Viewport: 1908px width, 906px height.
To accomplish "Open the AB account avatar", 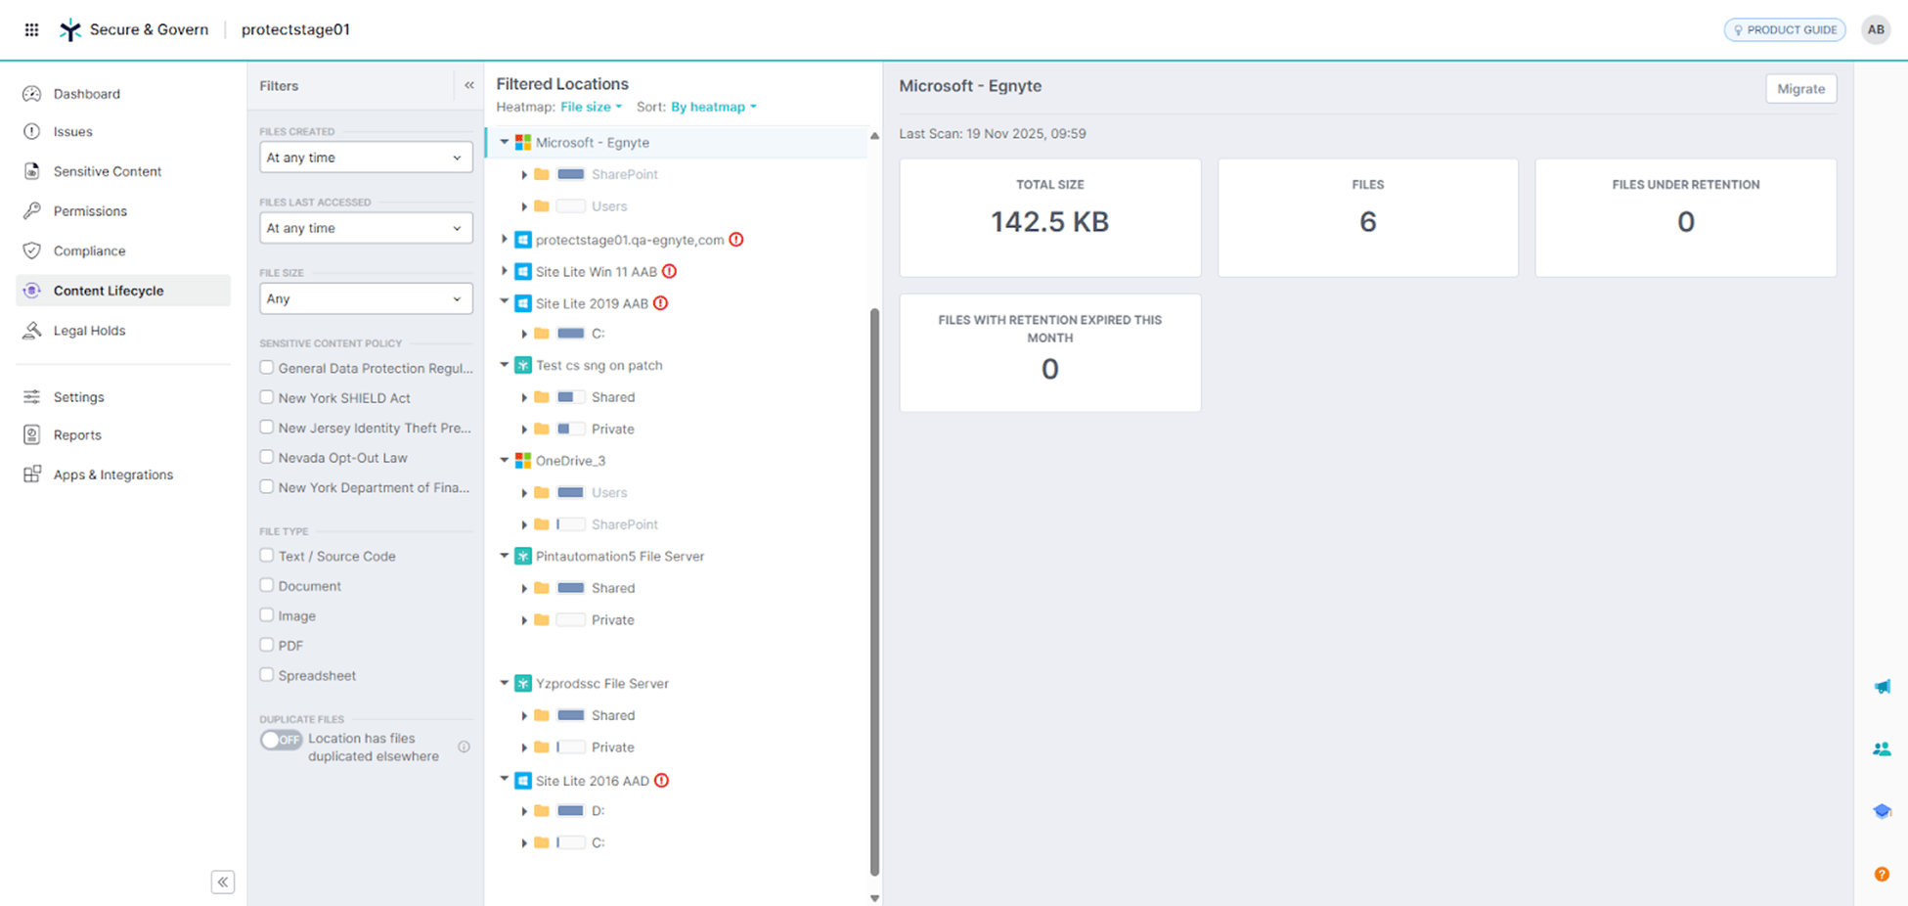I will 1875,29.
